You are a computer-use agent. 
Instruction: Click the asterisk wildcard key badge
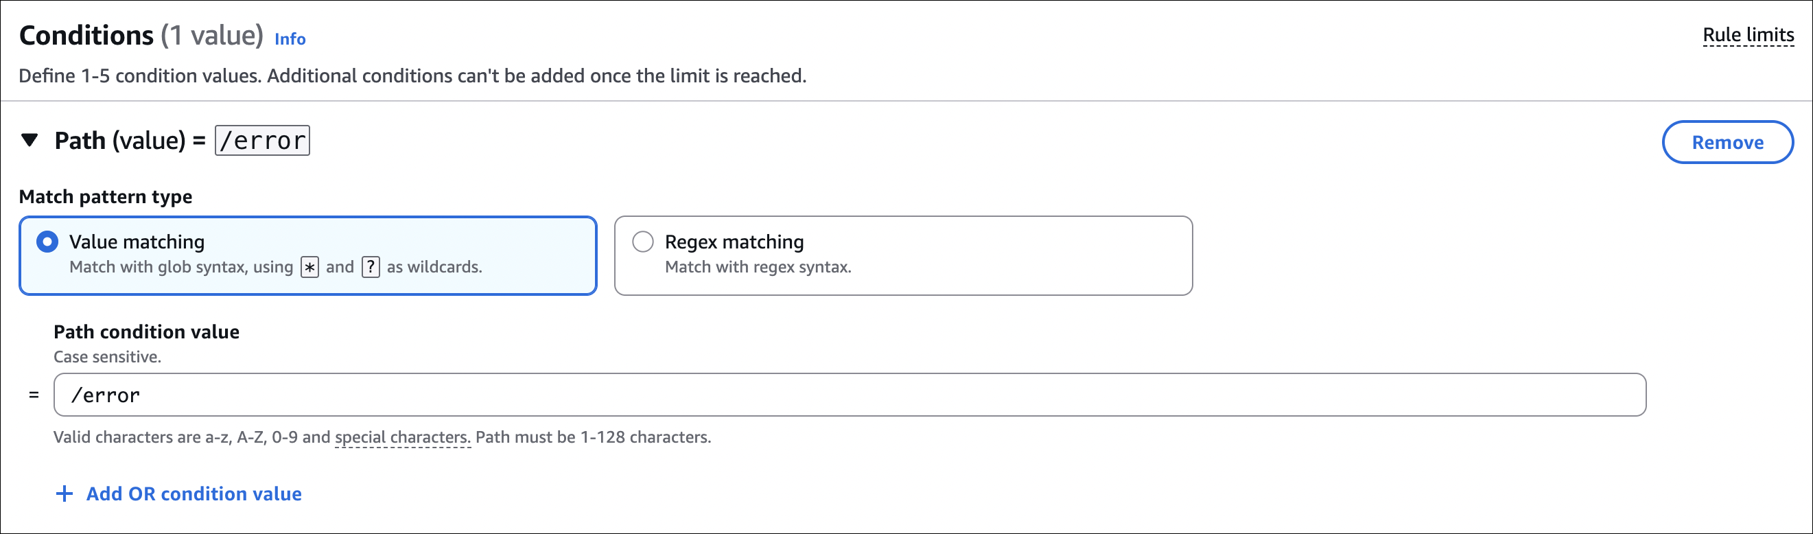309,268
